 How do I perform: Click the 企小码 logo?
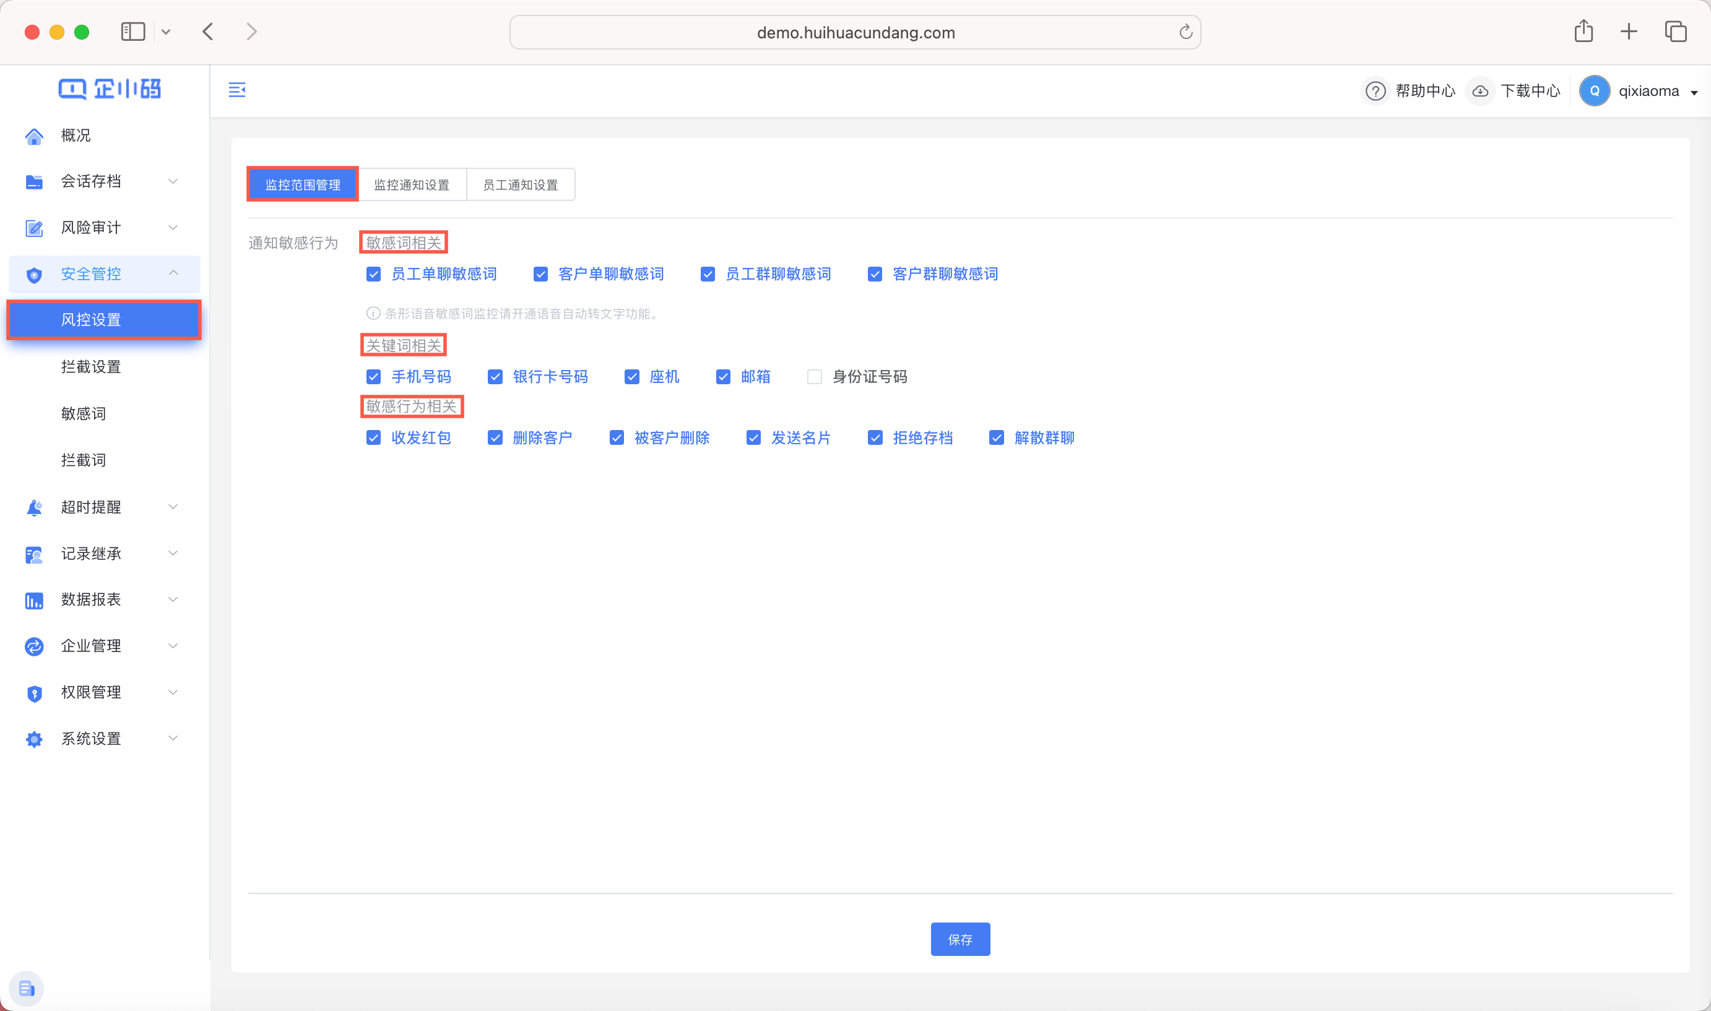pos(110,88)
